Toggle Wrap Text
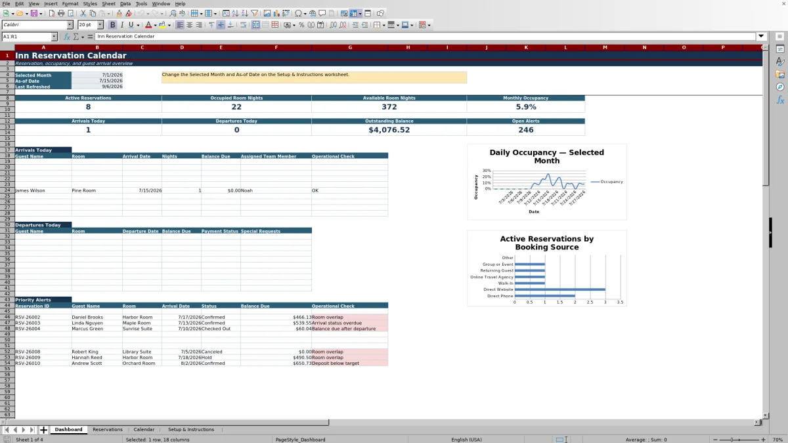Image resolution: width=788 pixels, height=443 pixels. tap(244, 25)
